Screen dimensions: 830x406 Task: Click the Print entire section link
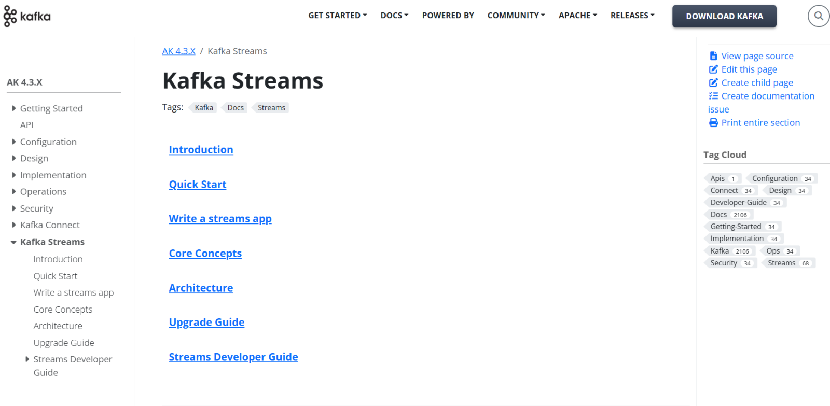coord(760,123)
